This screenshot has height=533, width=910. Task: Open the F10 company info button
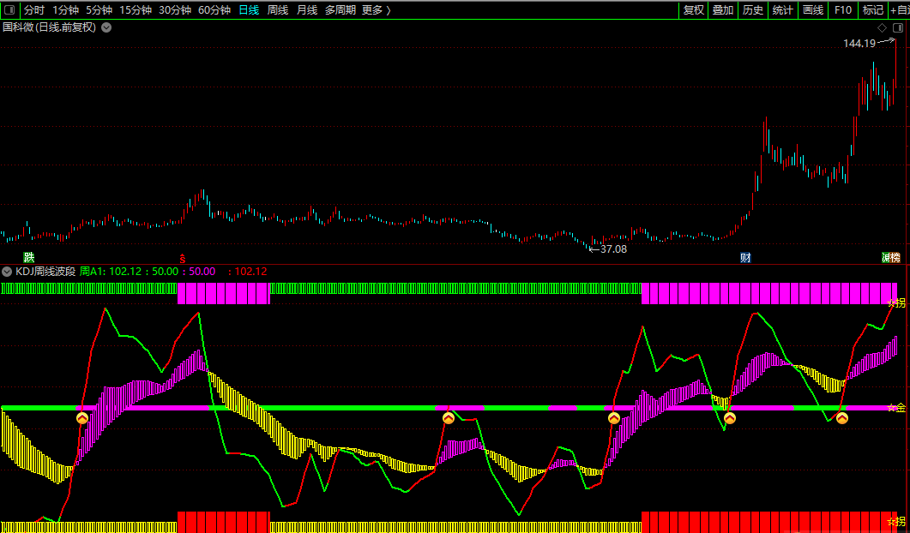(843, 10)
